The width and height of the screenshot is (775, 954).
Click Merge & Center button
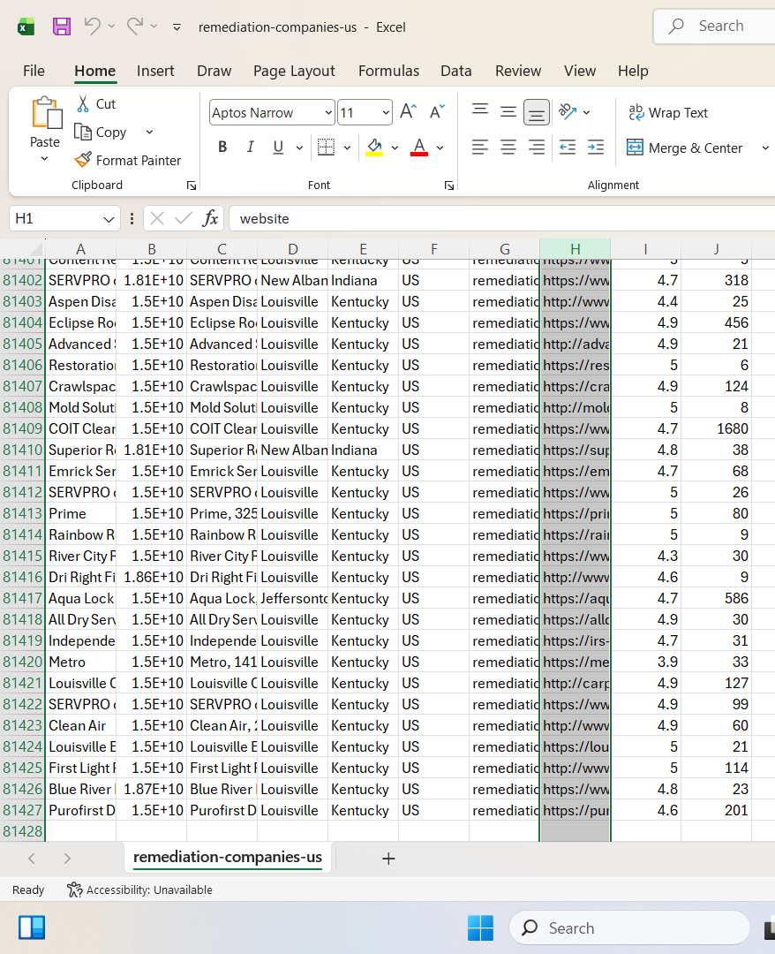point(684,148)
